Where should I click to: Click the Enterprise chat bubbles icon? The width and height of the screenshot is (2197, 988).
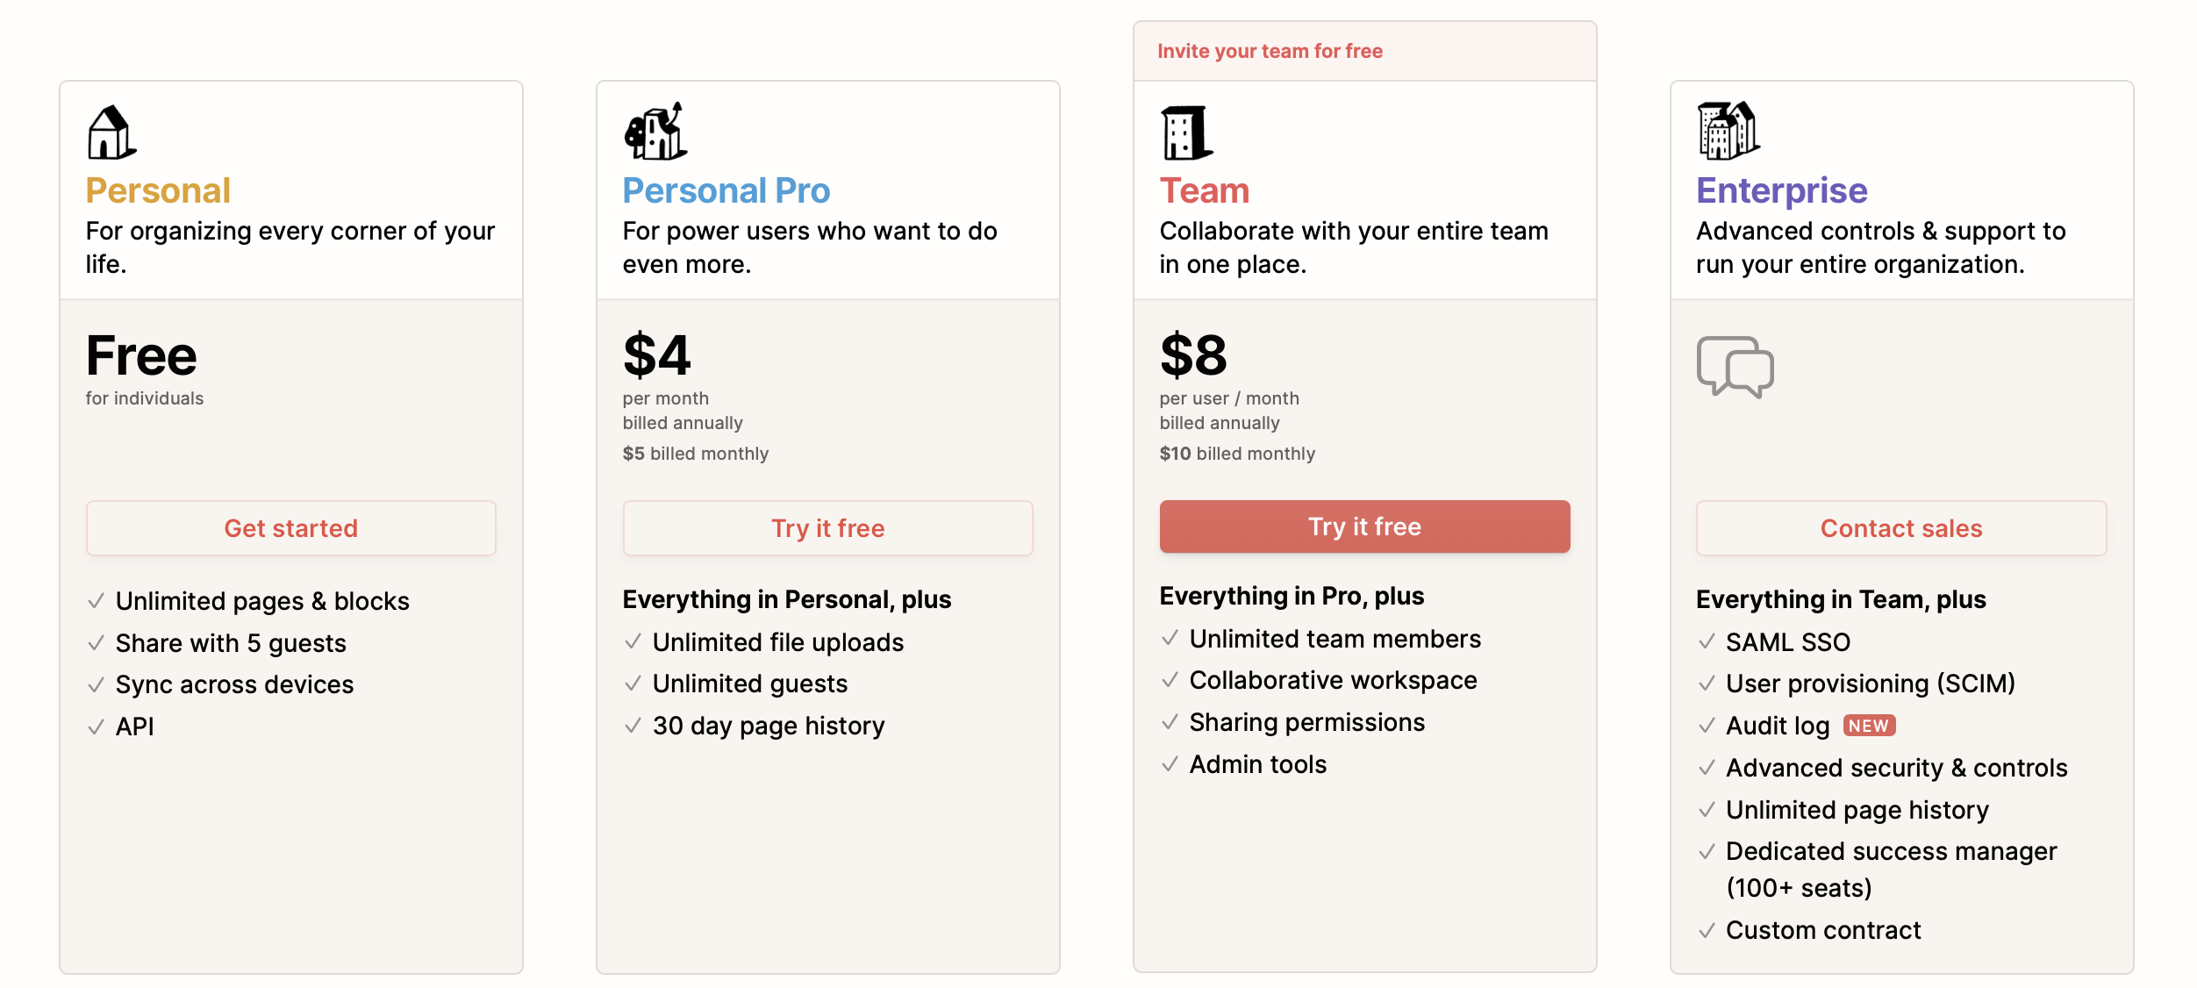(1735, 367)
